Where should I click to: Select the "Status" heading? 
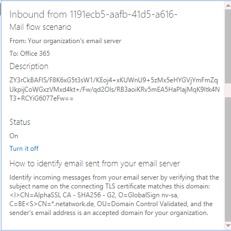click(20, 122)
